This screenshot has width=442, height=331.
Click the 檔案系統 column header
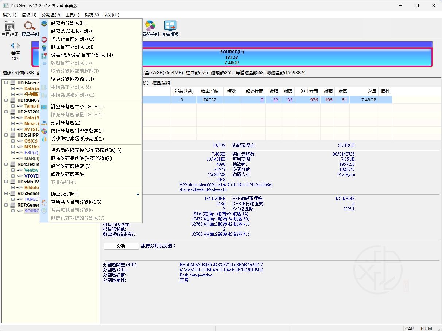(x=210, y=92)
